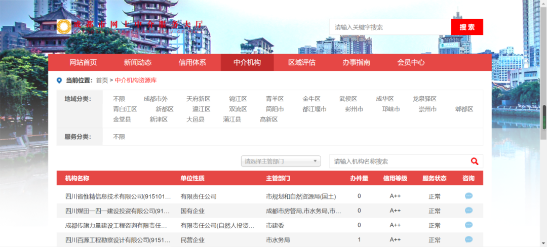Click the page vertical scrollbar thumb
The width and height of the screenshot is (547, 247).
[x=544, y=117]
